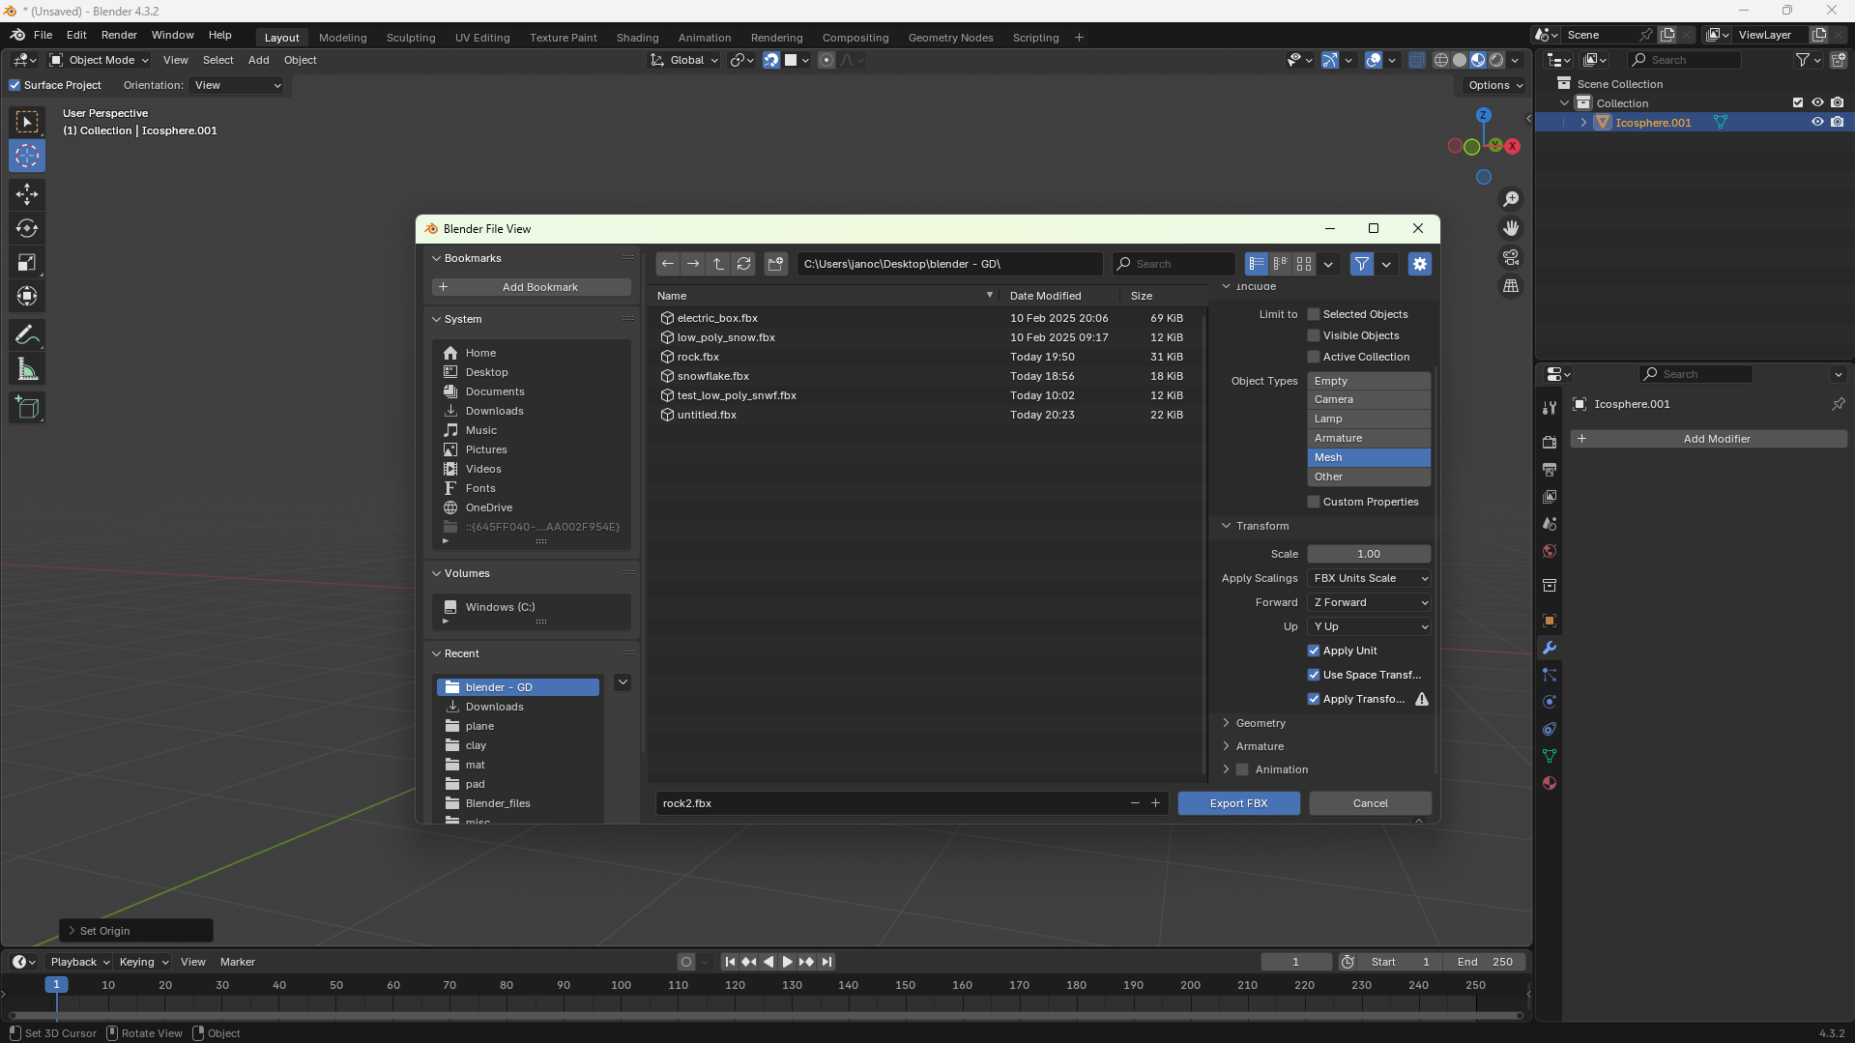
Task: Expand the Animation export section
Action: point(1226,769)
